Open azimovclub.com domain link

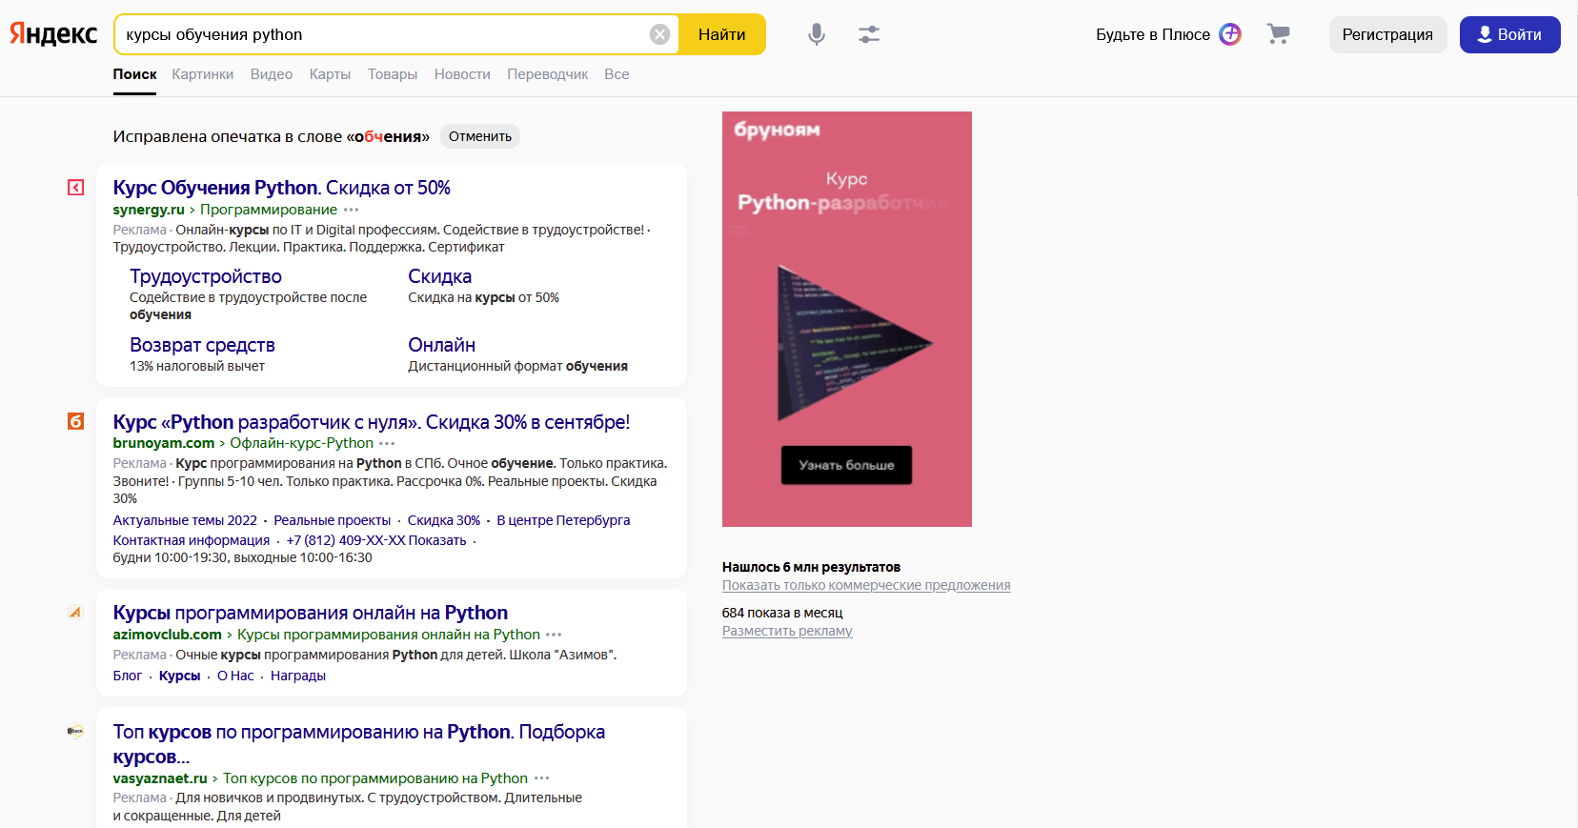point(167,635)
